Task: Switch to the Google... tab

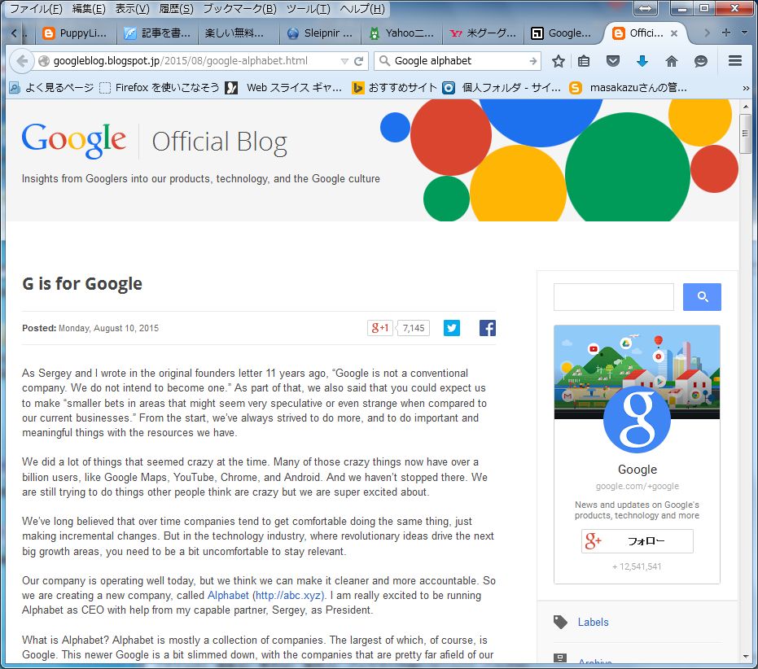Action: (562, 33)
